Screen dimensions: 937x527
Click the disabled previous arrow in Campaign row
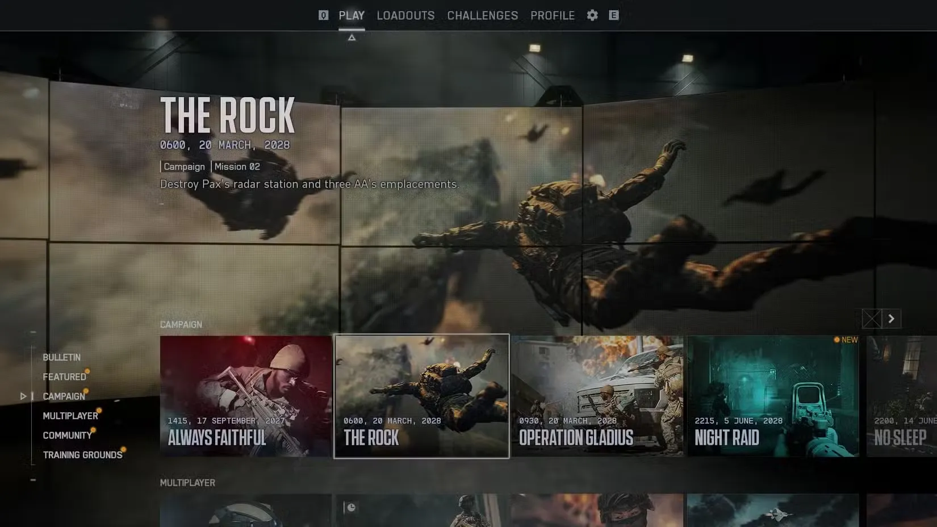872,319
